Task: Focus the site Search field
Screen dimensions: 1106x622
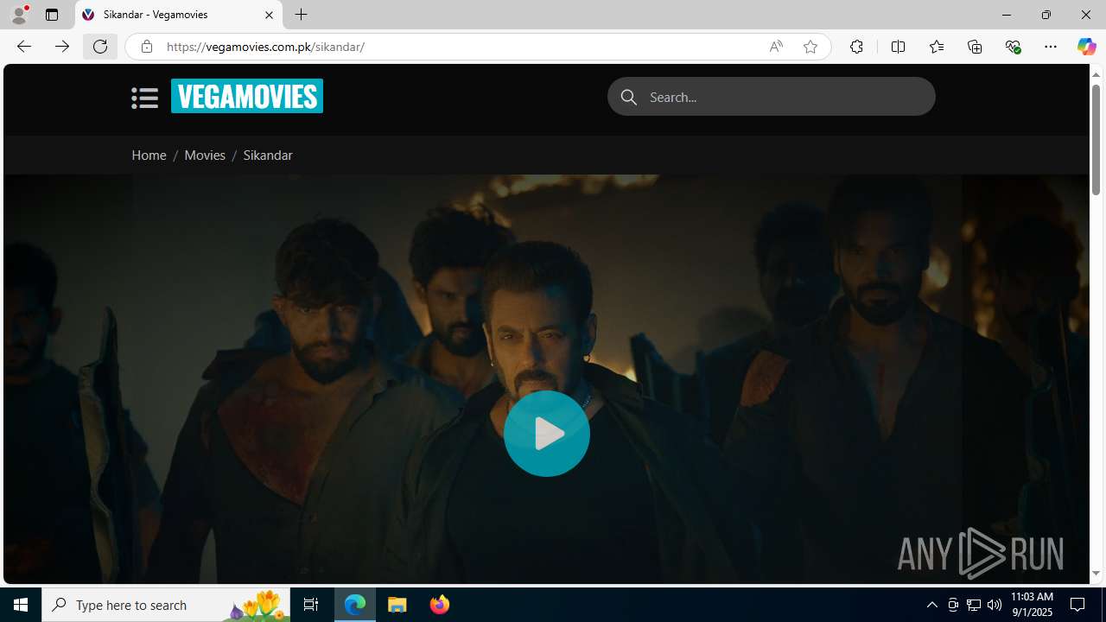Action: pos(772,97)
